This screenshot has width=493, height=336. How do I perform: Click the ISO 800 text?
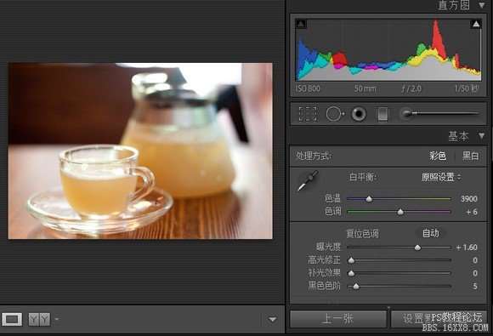(308, 88)
